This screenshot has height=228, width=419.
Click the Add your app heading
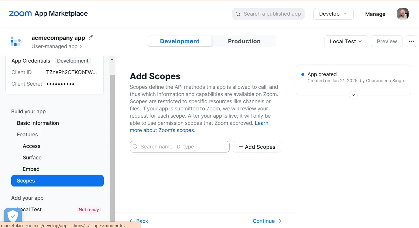[x=27, y=198]
